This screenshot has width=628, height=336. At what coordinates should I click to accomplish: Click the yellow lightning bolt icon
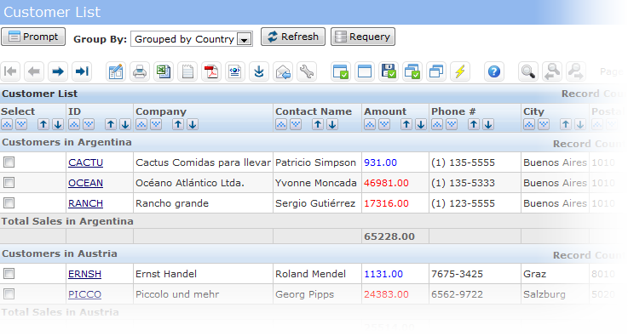460,71
